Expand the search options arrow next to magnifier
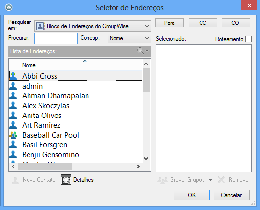Viewport: 260px width, 210px height. [147, 51]
